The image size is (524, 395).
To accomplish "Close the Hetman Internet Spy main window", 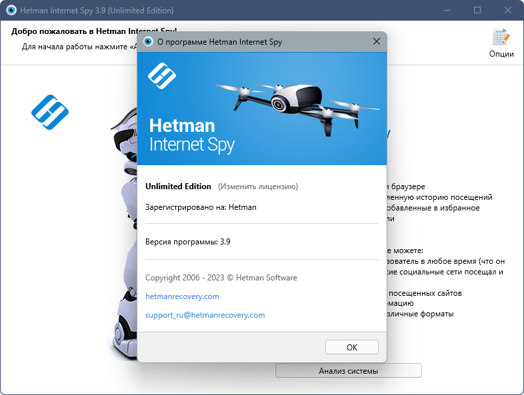I will tap(507, 10).
